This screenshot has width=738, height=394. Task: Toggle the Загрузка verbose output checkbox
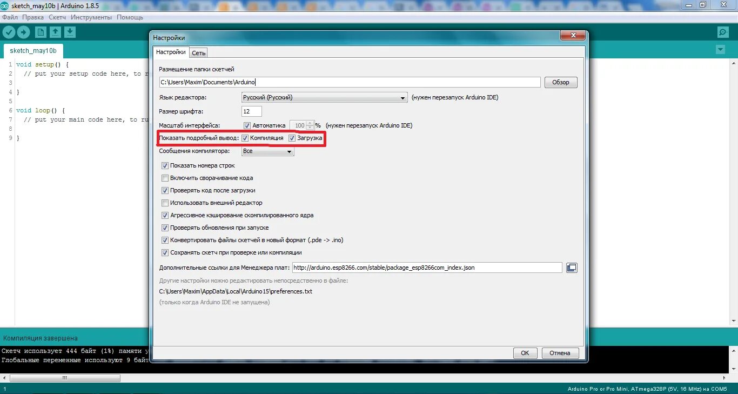coord(292,138)
